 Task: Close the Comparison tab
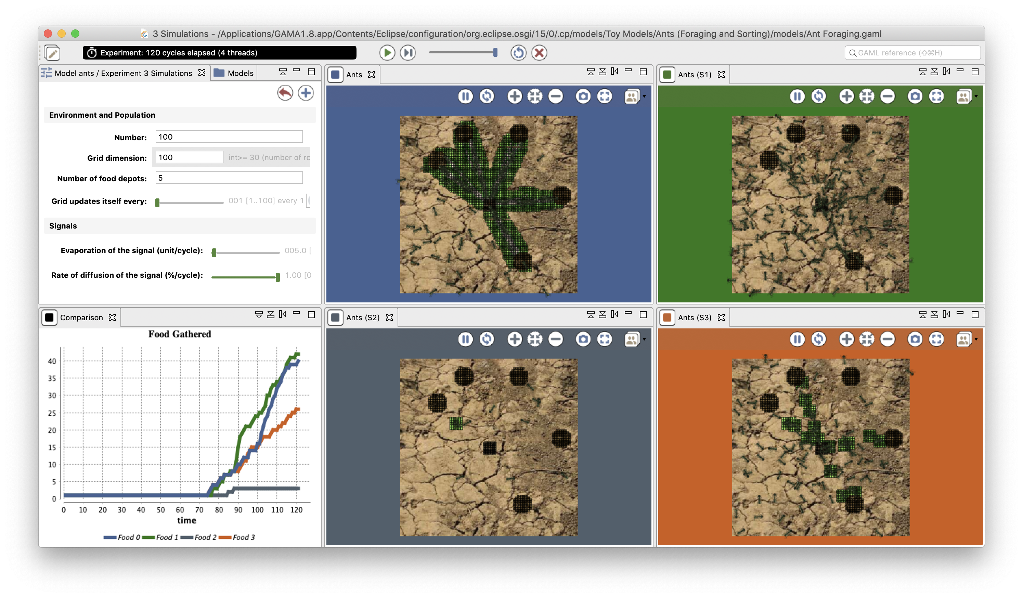tap(113, 317)
